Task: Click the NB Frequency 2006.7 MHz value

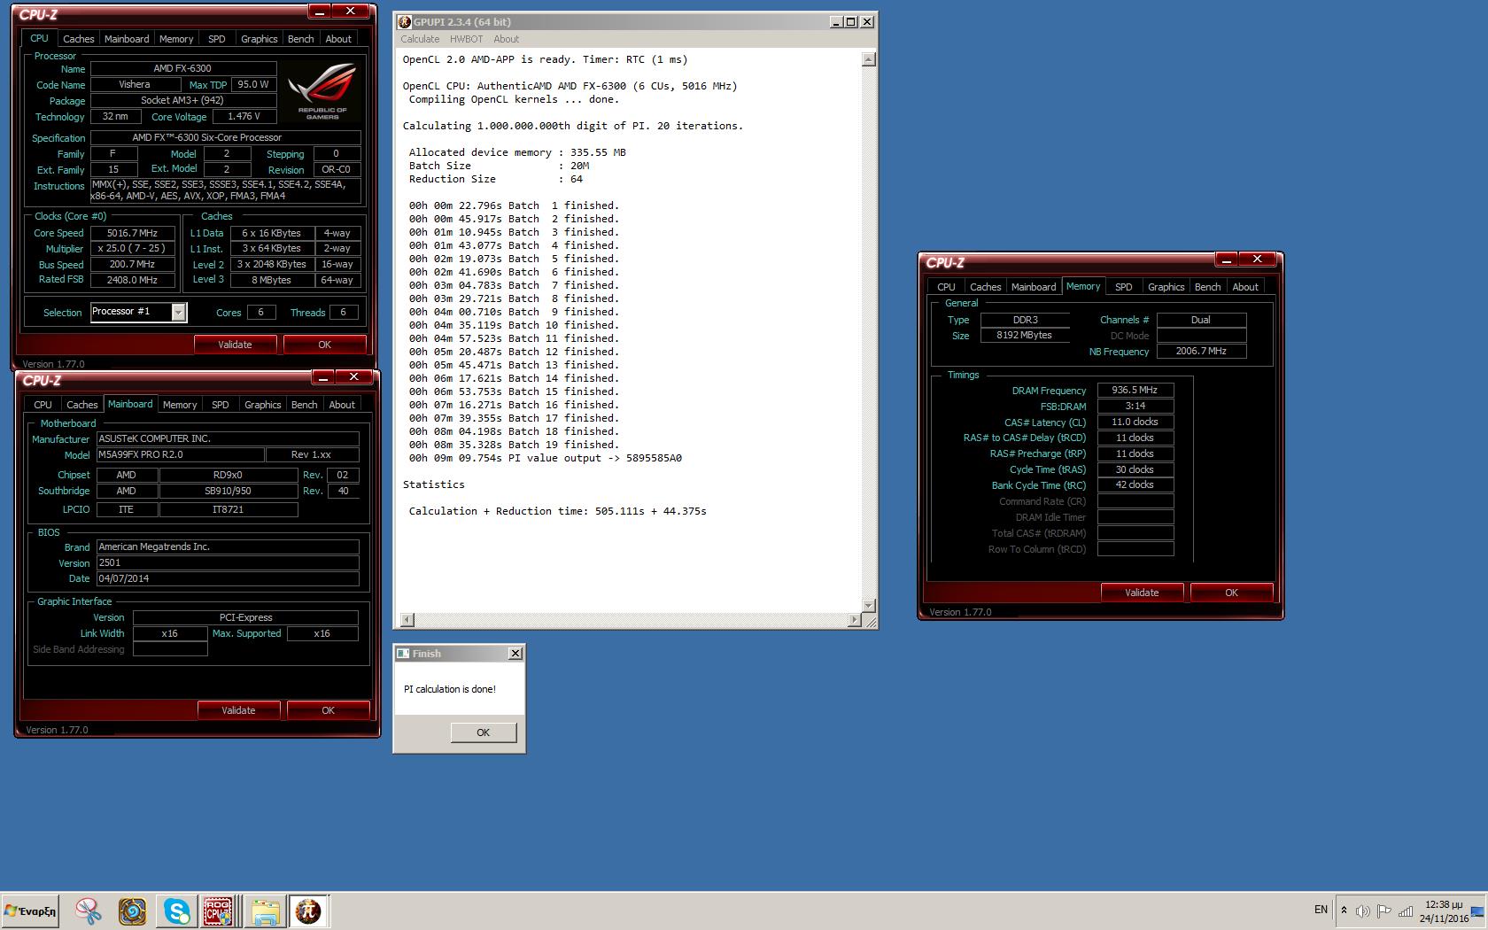Action: [1201, 351]
